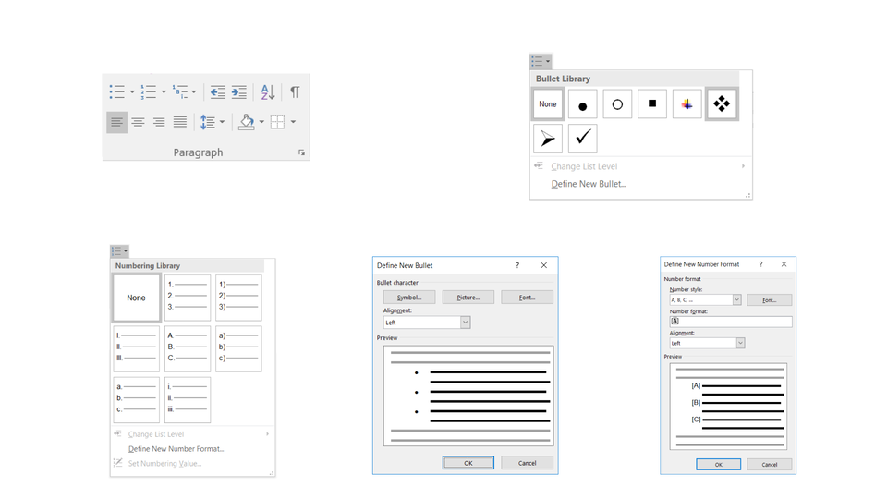The height and width of the screenshot is (499, 887).
Task: Open the Shading color dropdown arrow
Action: click(261, 122)
